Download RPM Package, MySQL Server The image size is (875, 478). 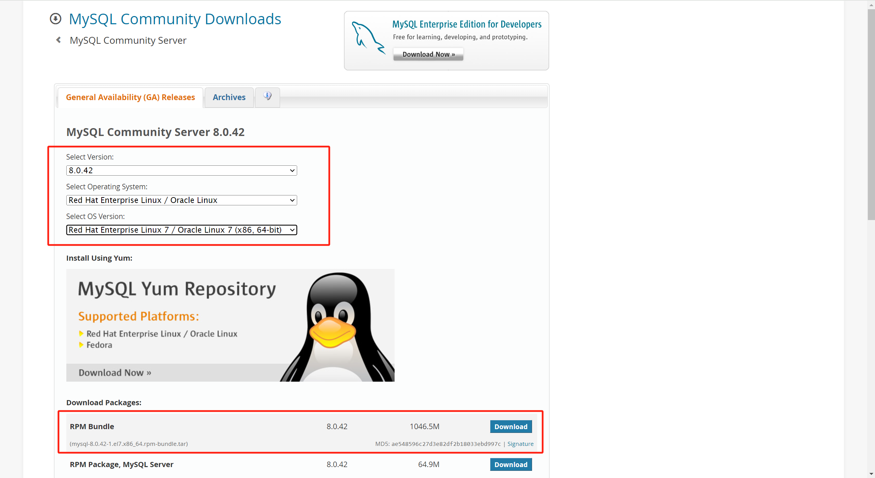(511, 465)
